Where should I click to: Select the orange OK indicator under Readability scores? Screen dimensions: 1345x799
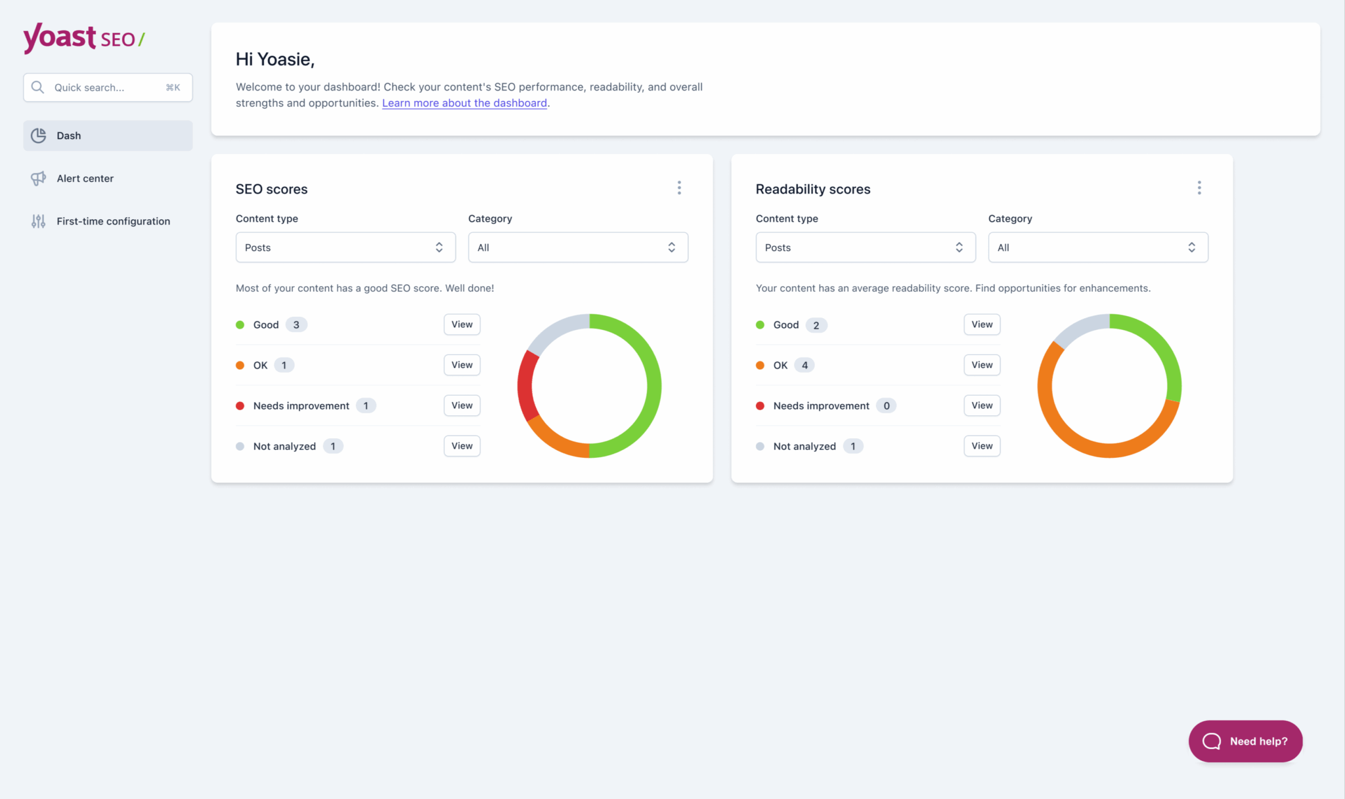click(x=760, y=365)
